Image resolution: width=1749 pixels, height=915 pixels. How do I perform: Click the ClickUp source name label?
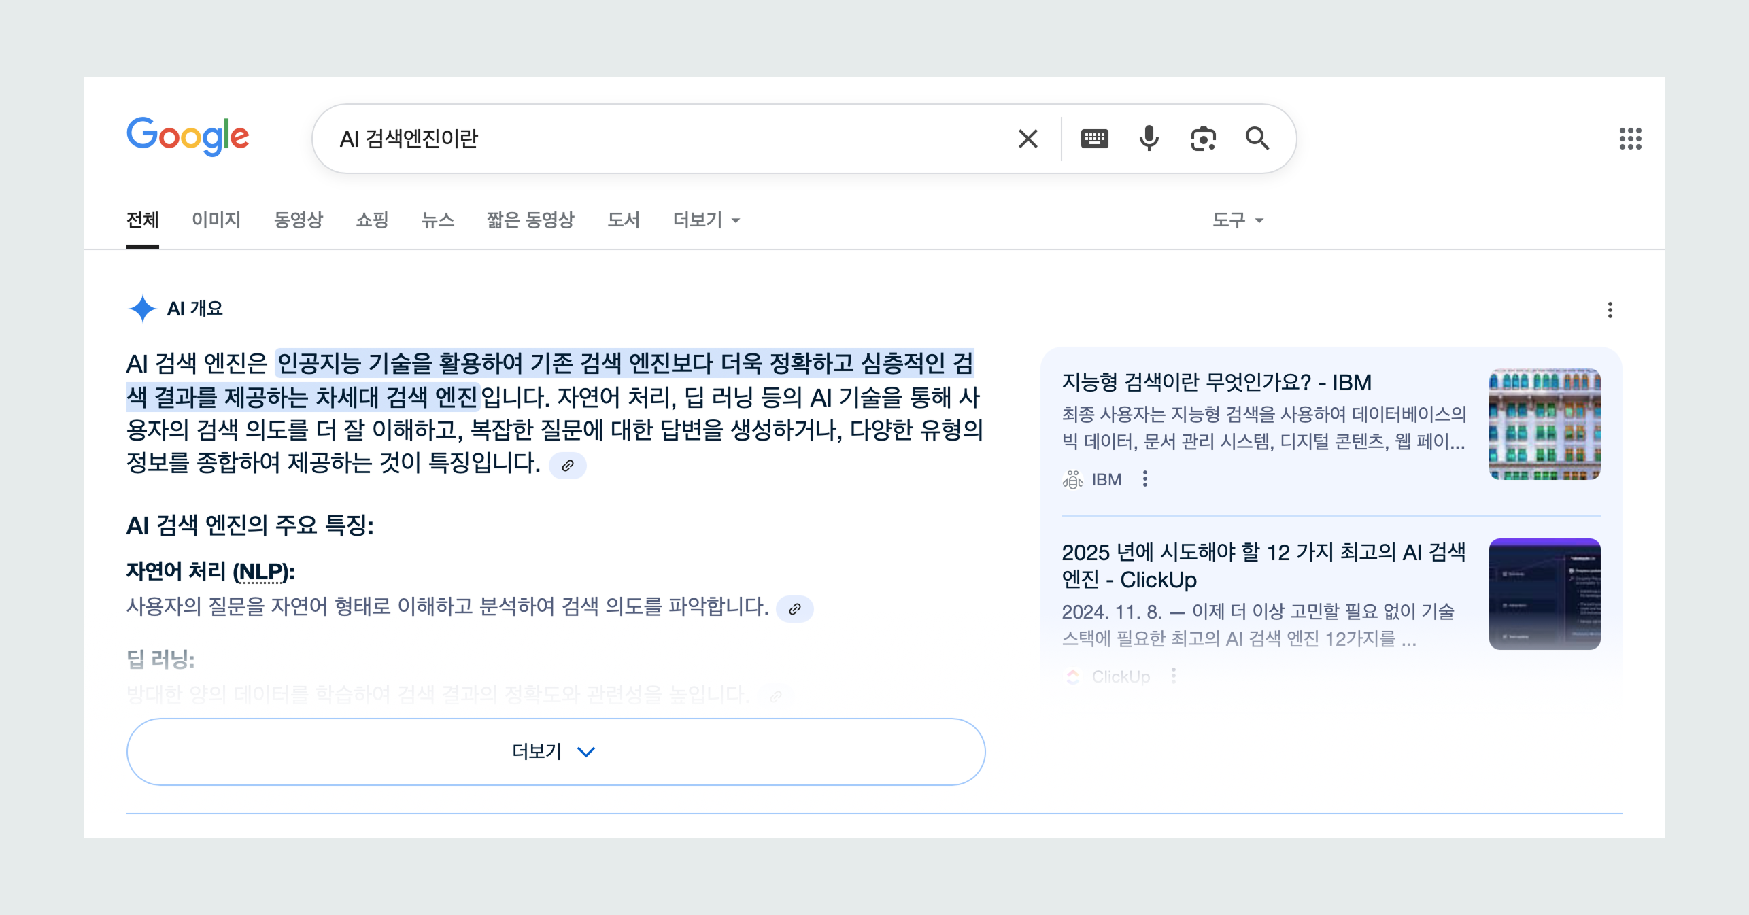[x=1121, y=676]
